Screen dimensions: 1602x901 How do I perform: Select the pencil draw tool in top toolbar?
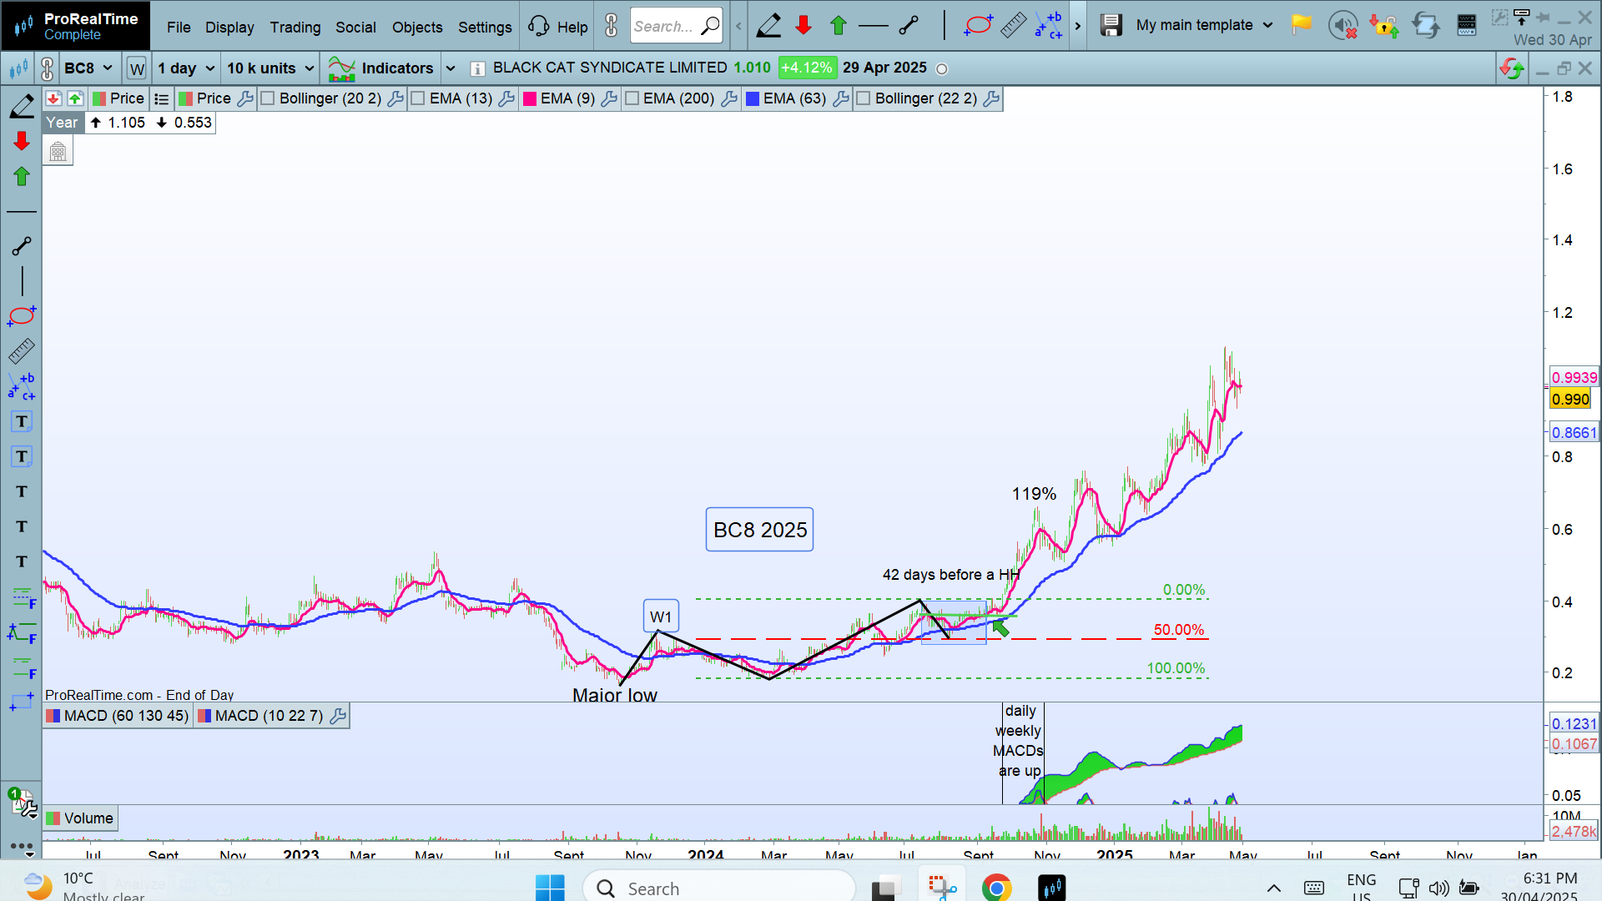click(x=768, y=26)
